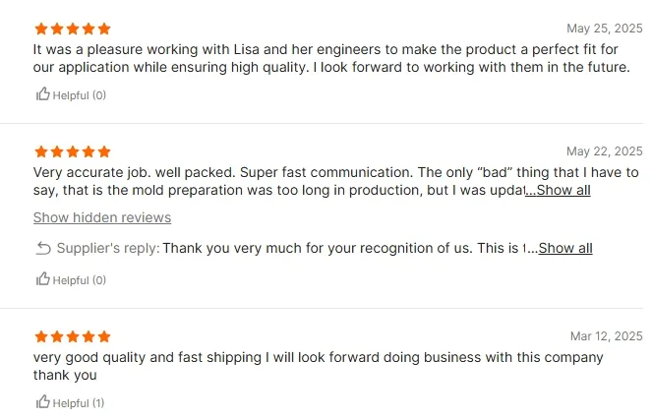Image resolution: width=652 pixels, height=419 pixels.
Task: Click thumbs-up icon below the supplier's reply
Action: pyautogui.click(x=42, y=279)
